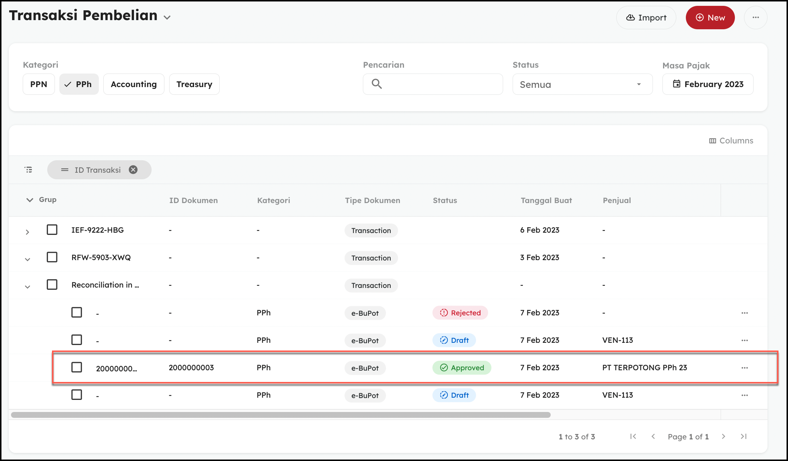Open the Status Semua dropdown
Screen dimensions: 788x461
(582, 85)
